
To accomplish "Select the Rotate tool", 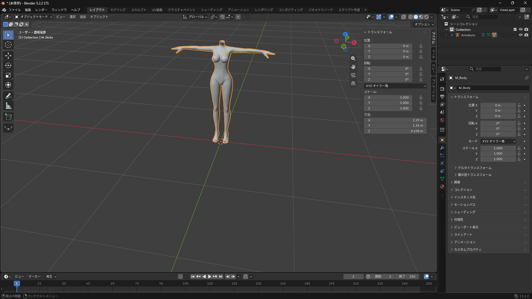I will coord(8,65).
